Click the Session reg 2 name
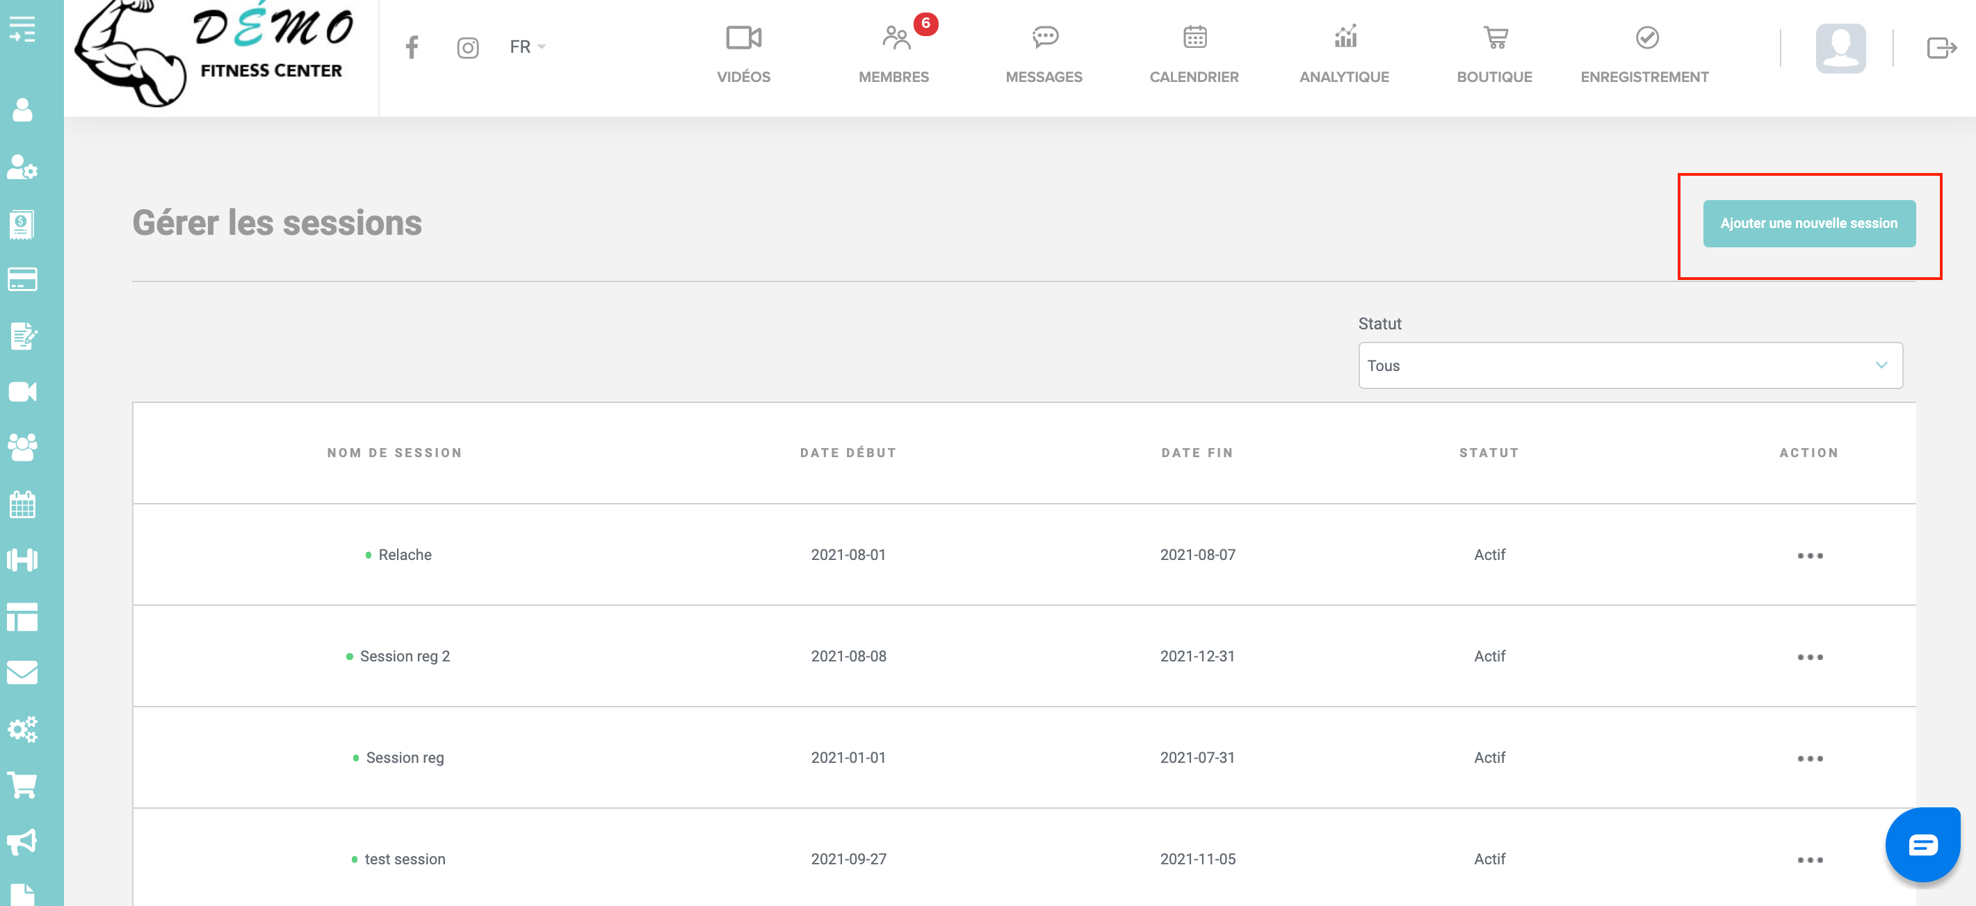Image resolution: width=1976 pixels, height=906 pixels. pyautogui.click(x=405, y=656)
